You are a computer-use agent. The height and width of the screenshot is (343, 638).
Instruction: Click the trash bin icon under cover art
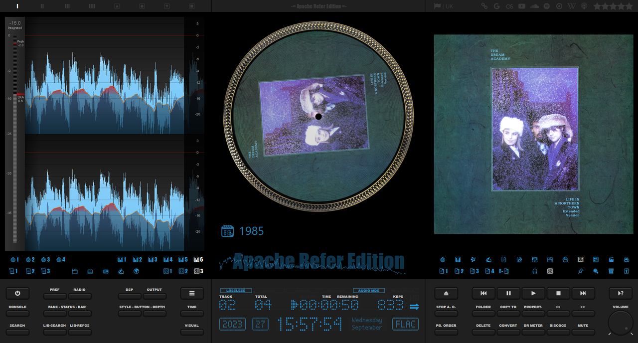point(611,271)
